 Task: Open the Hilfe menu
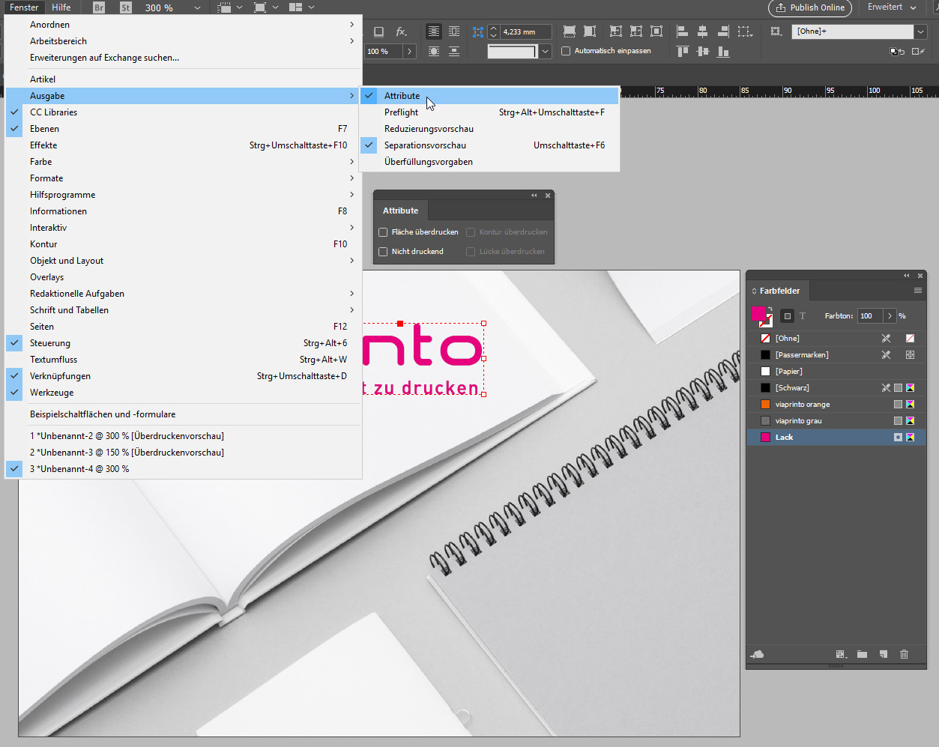coord(61,7)
